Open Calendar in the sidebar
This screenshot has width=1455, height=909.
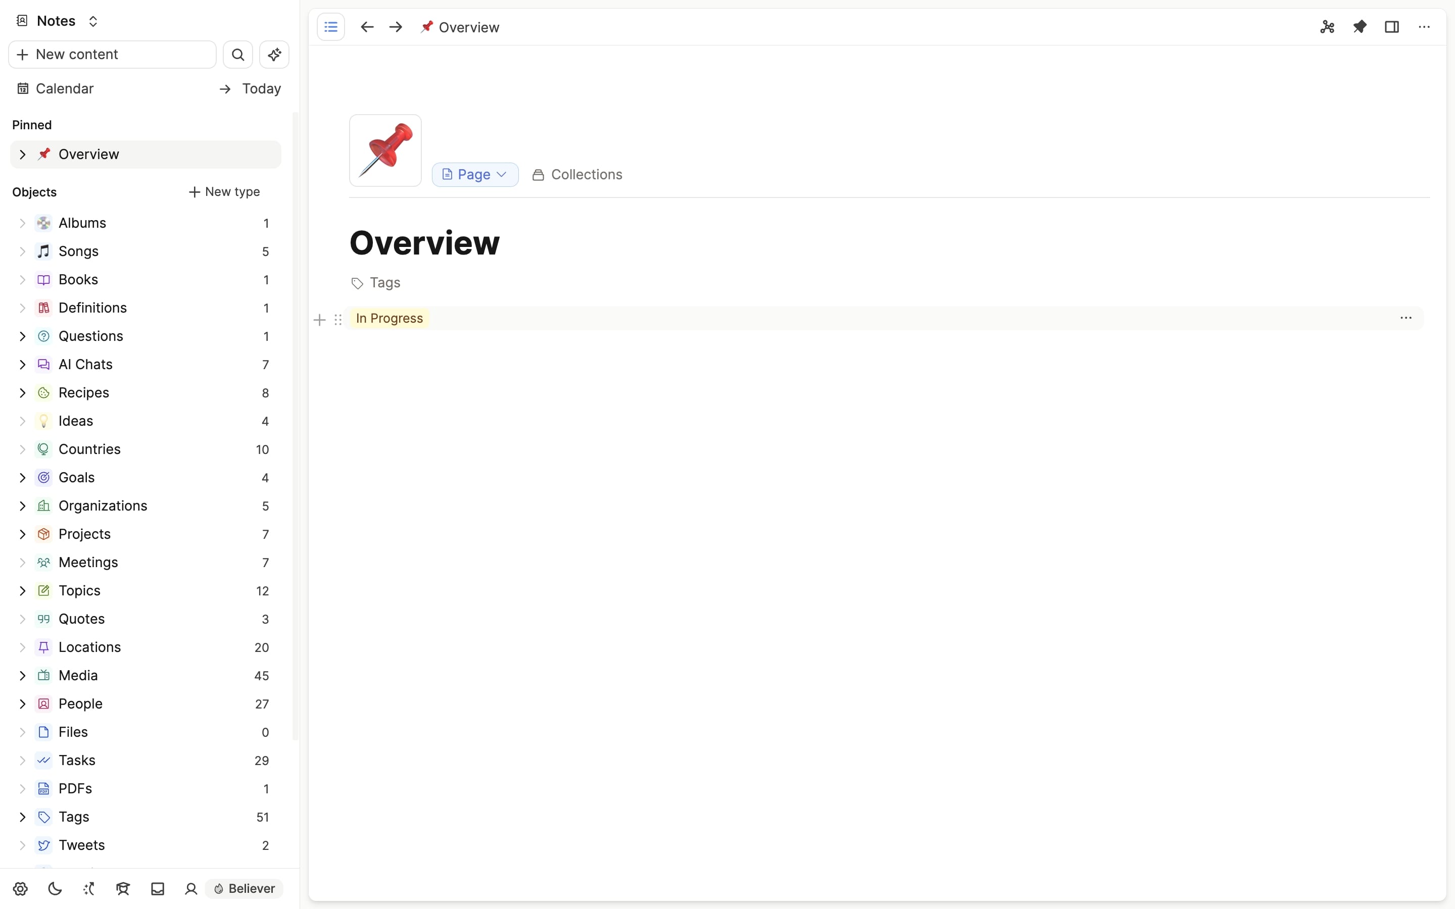pos(64,89)
